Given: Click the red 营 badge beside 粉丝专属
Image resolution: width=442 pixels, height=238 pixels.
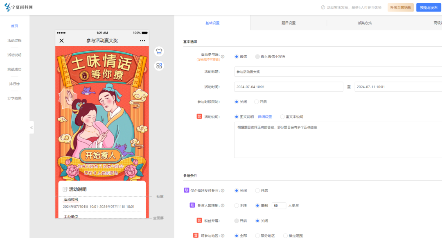Looking at the screenshot, I should tap(199, 220).
